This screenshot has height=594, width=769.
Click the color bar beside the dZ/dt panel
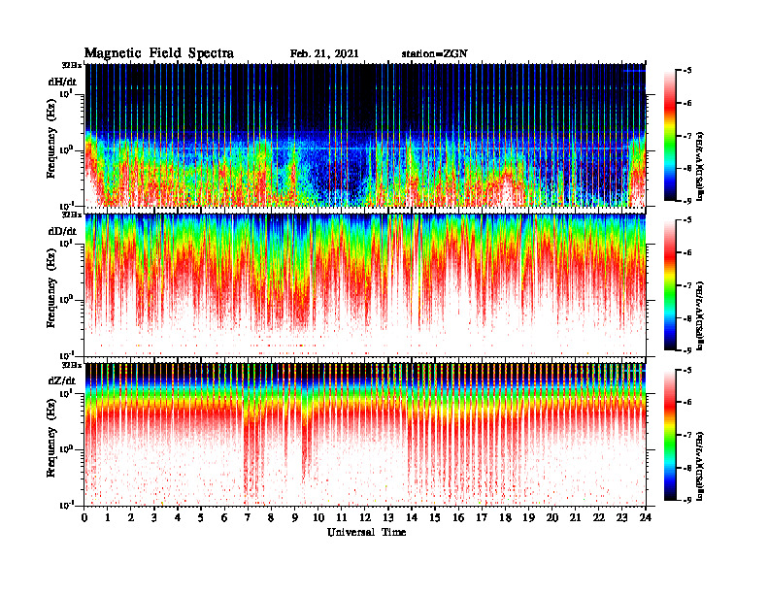[x=670, y=435]
